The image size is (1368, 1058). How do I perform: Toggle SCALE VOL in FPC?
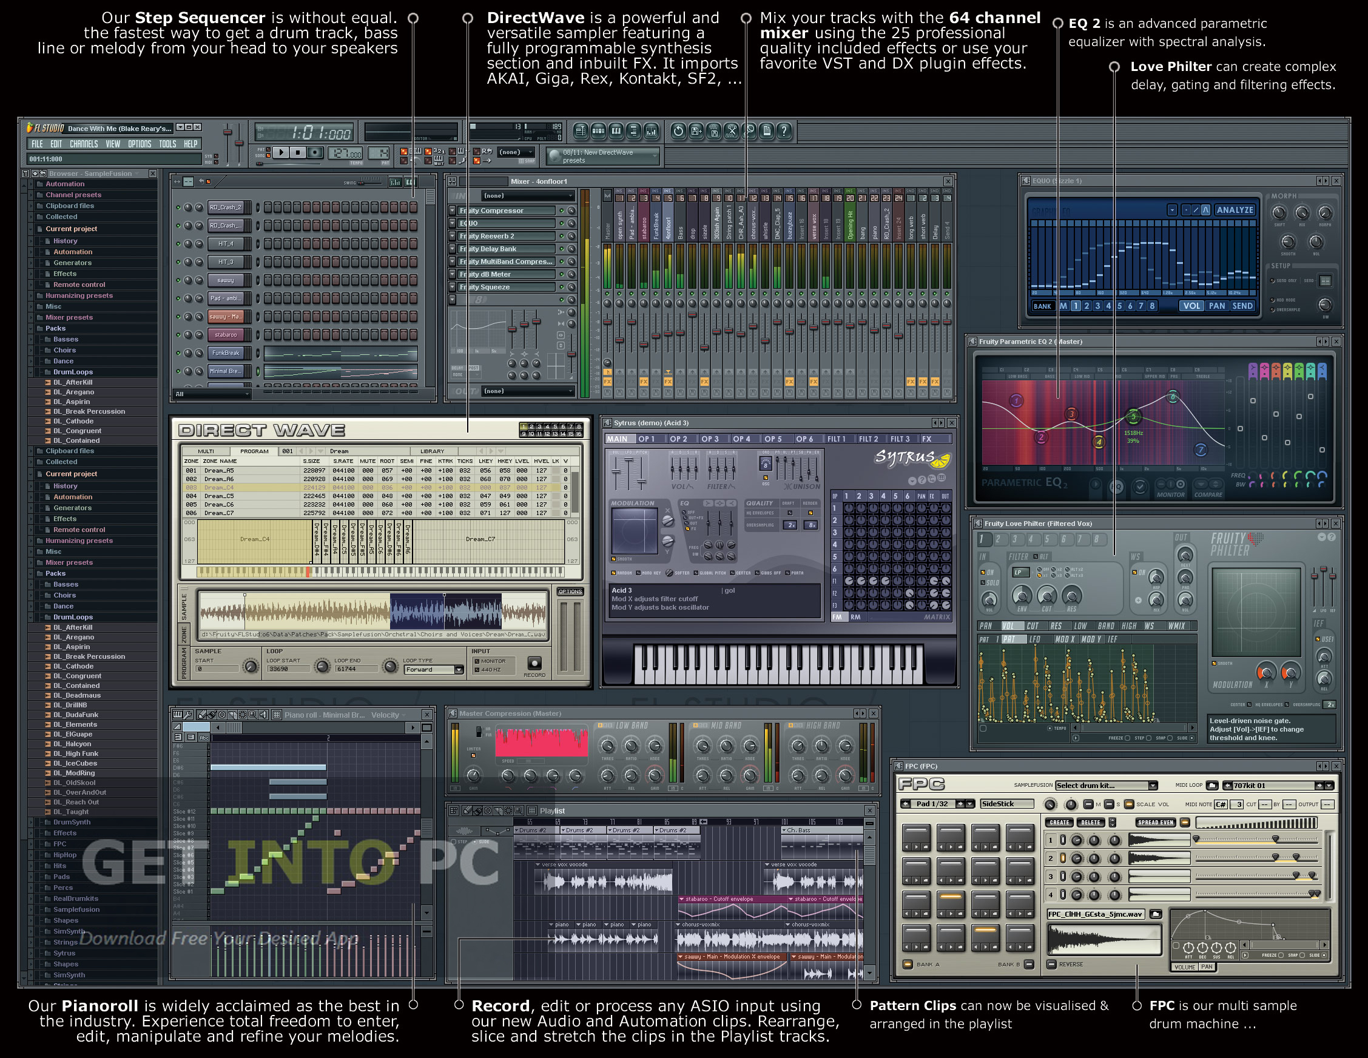click(1130, 804)
